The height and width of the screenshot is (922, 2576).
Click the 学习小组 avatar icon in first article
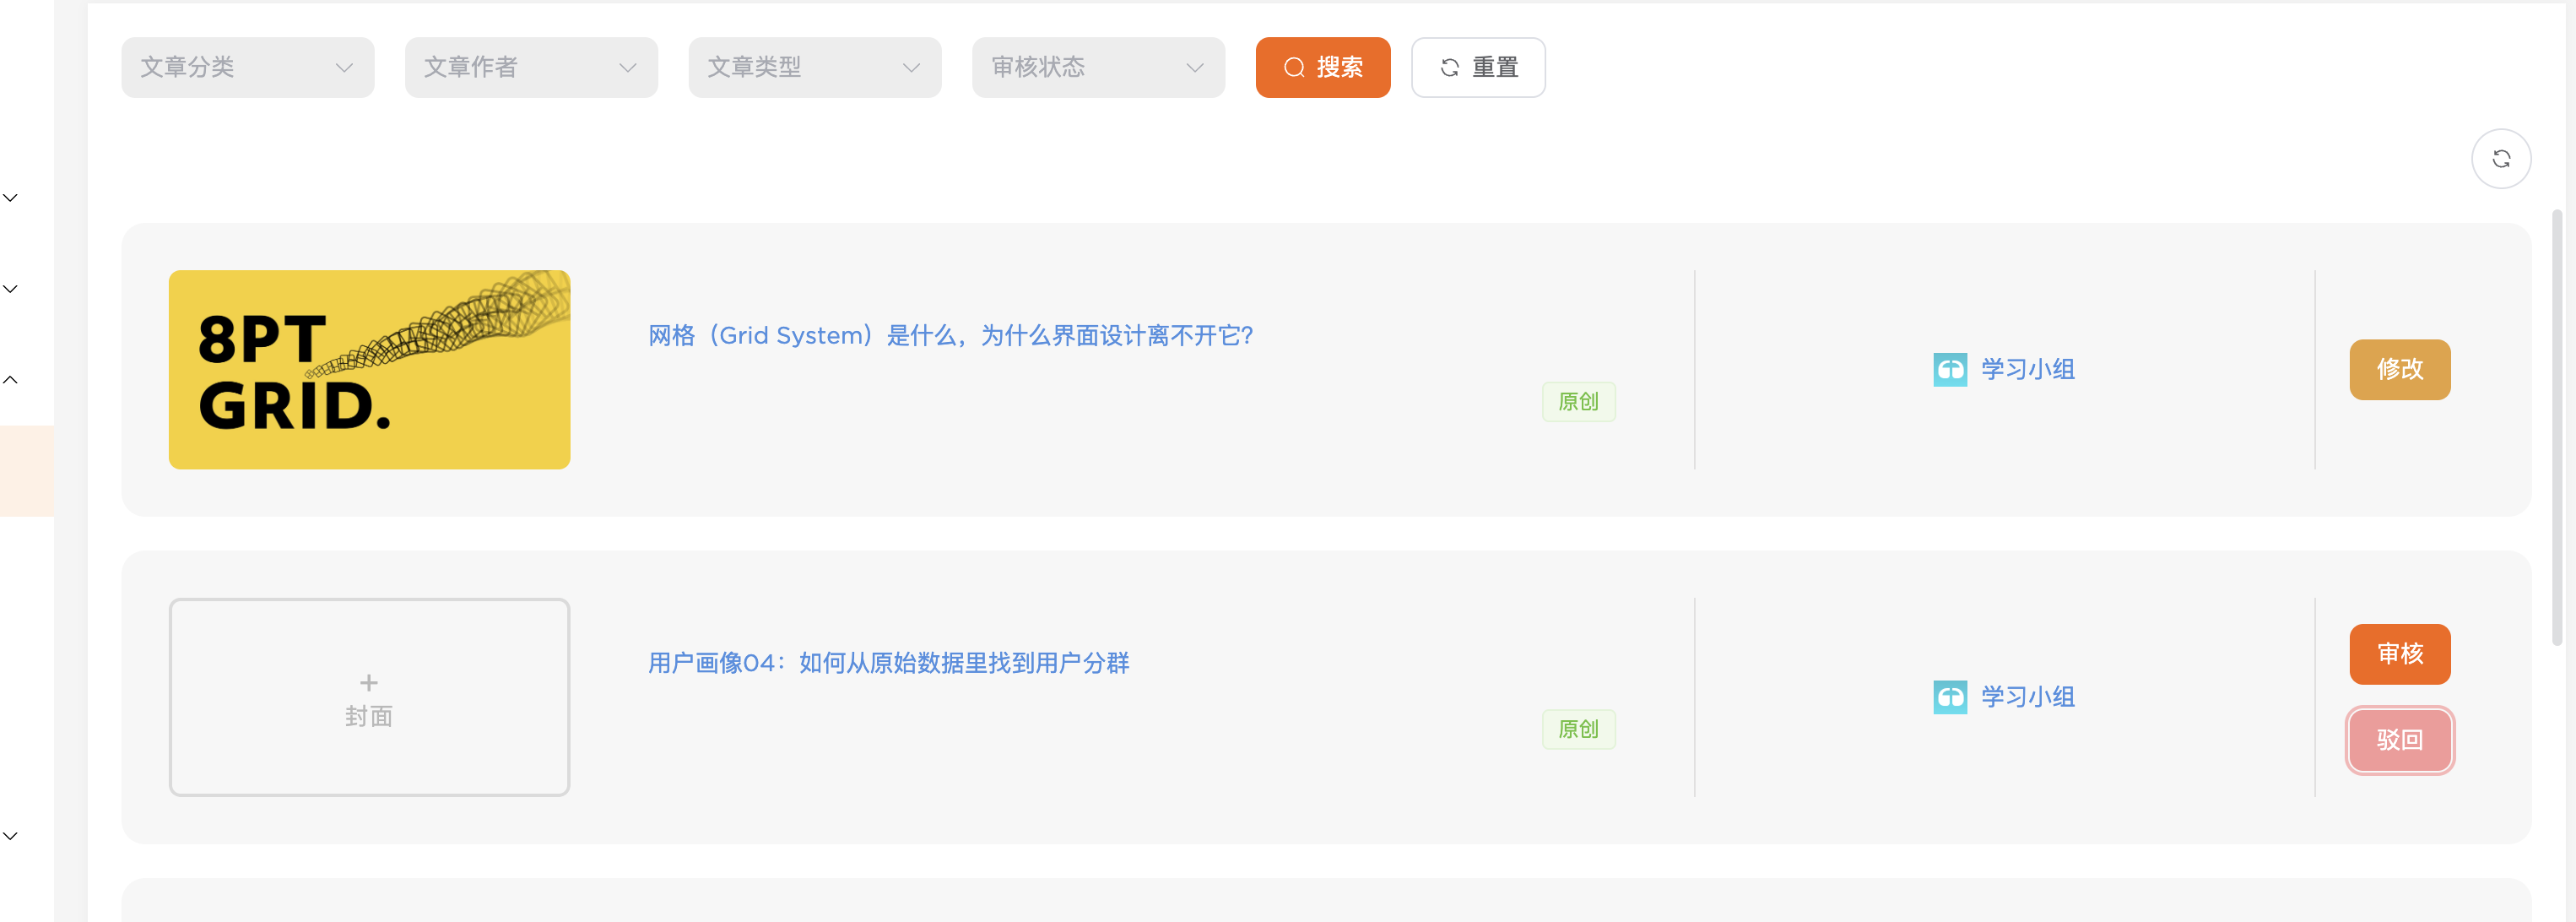1949,370
